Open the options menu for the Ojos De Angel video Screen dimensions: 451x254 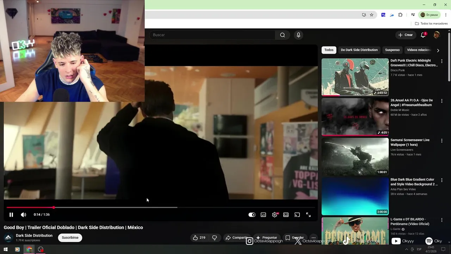(442, 101)
